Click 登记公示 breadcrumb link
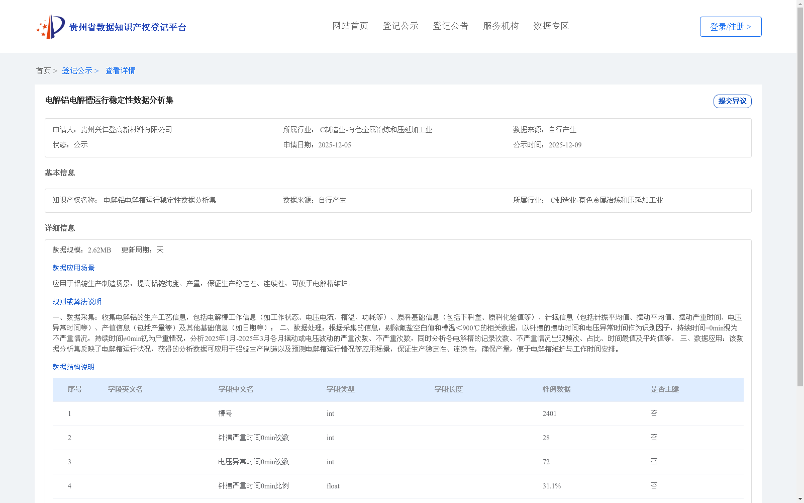 point(77,71)
